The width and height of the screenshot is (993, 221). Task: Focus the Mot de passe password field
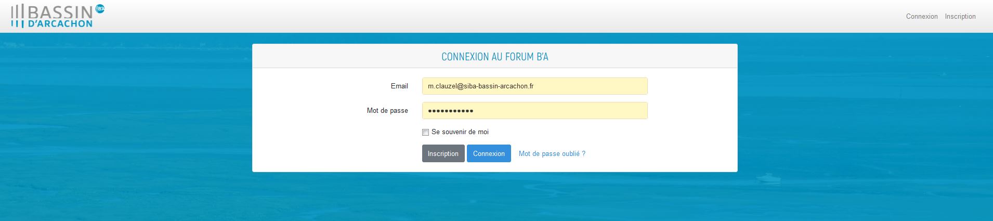pos(534,111)
